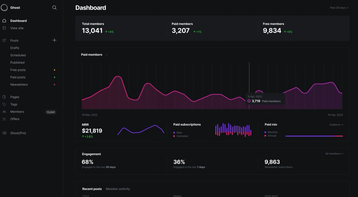Open the All members engagement filter

334,153
